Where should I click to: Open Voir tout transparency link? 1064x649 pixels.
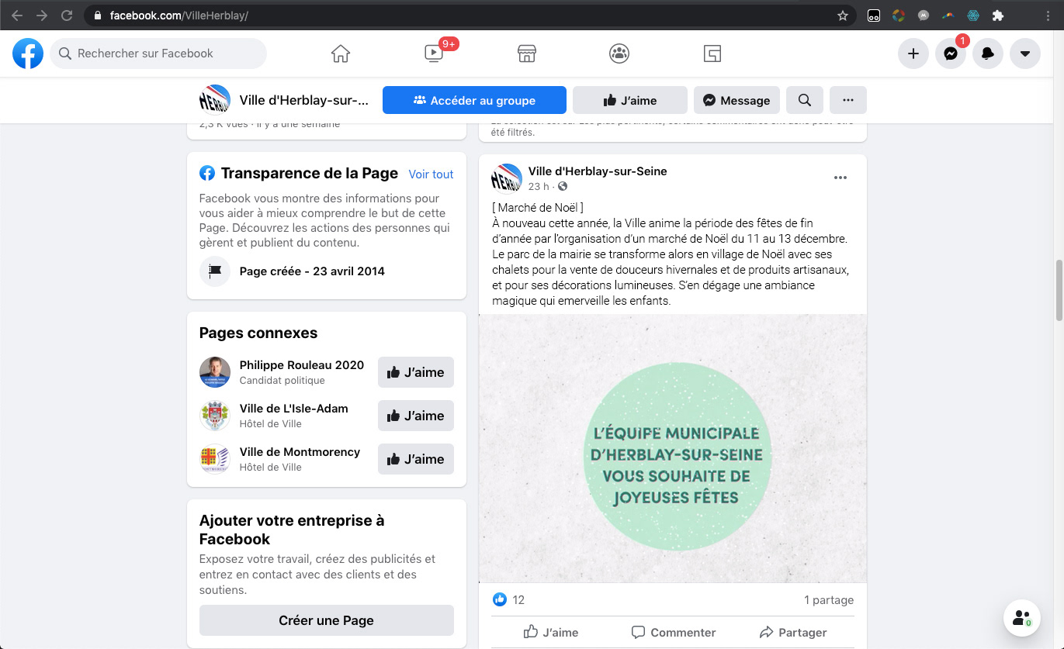[431, 174]
